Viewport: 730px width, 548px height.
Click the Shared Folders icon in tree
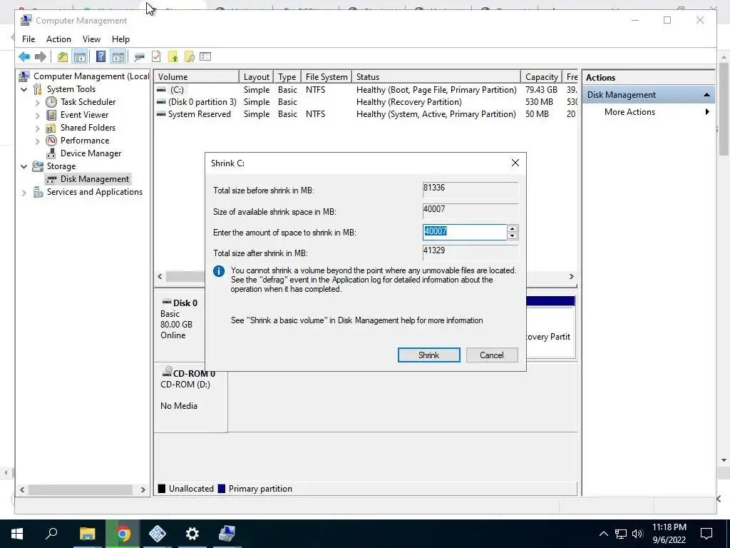click(51, 128)
